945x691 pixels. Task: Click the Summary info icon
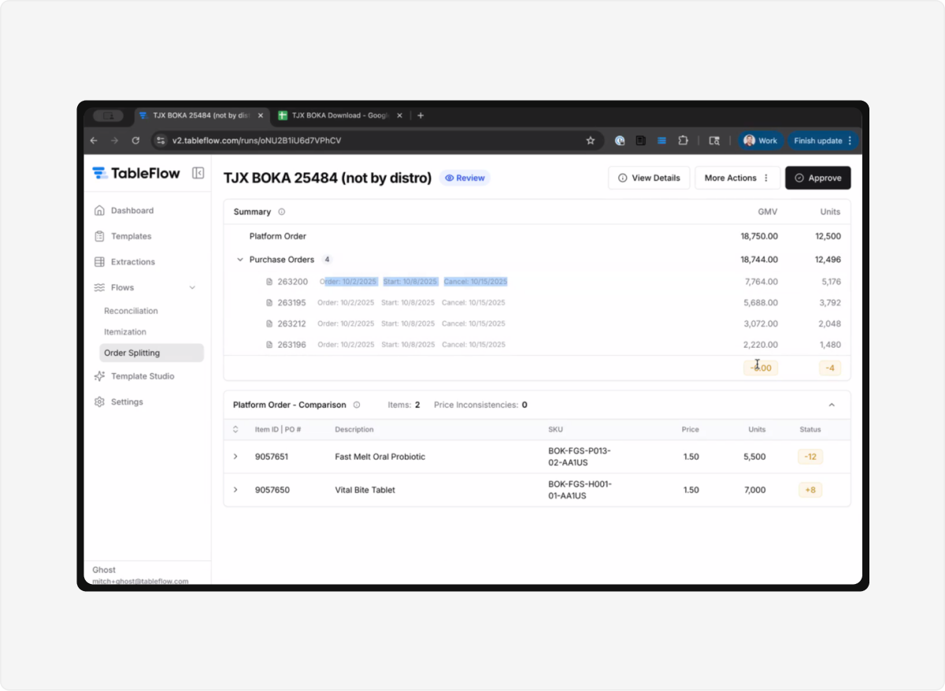(x=282, y=212)
